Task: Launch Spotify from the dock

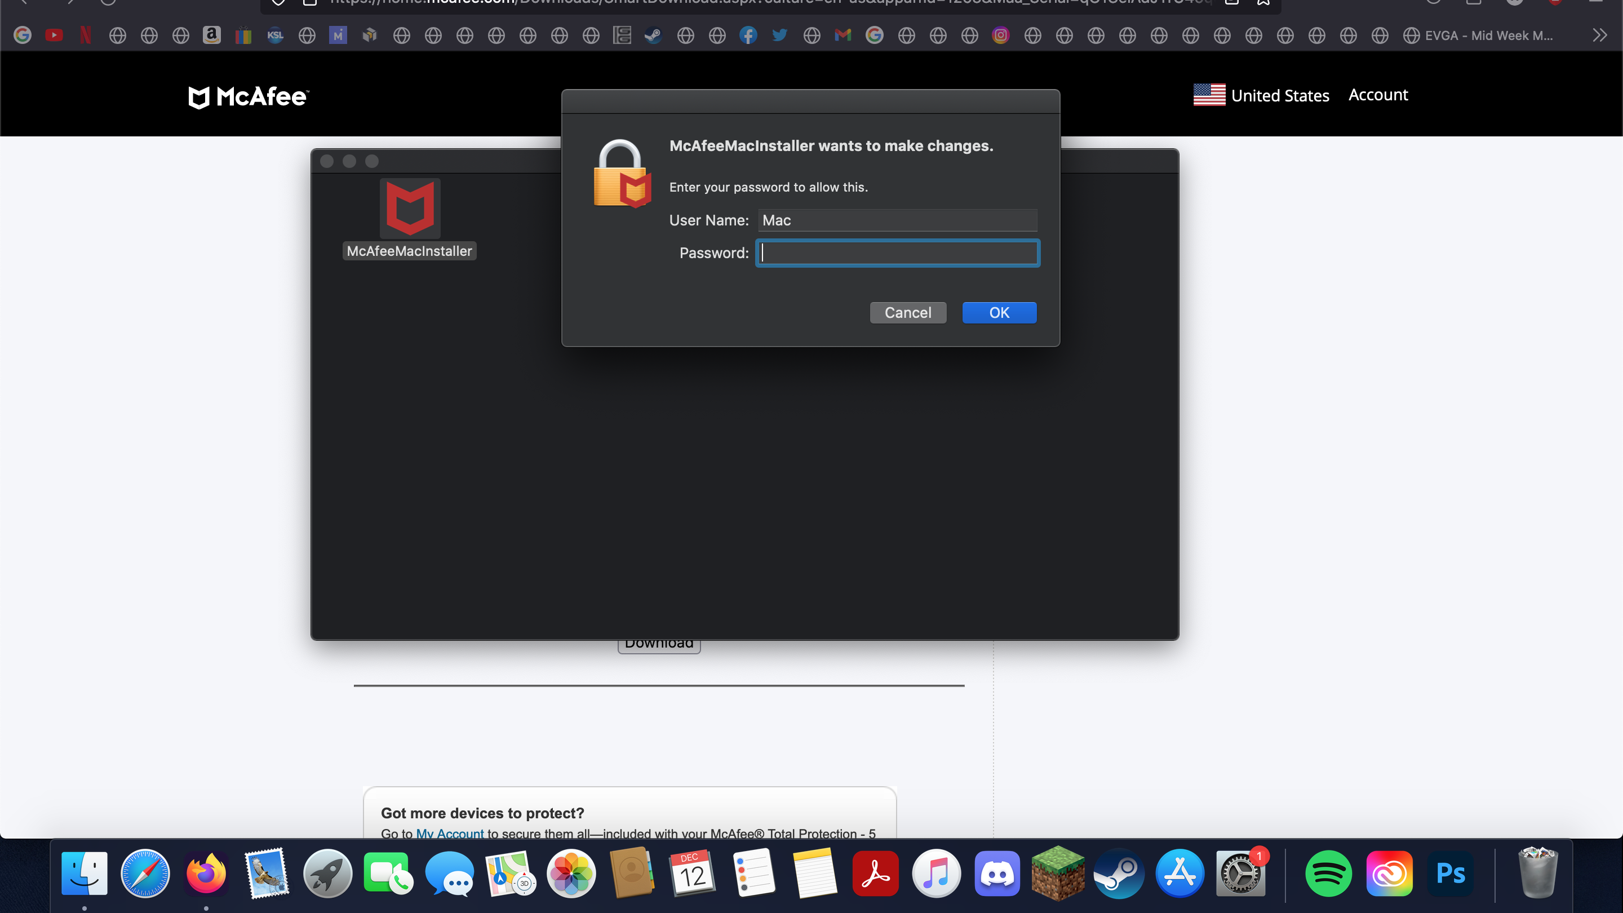Action: [x=1328, y=873]
